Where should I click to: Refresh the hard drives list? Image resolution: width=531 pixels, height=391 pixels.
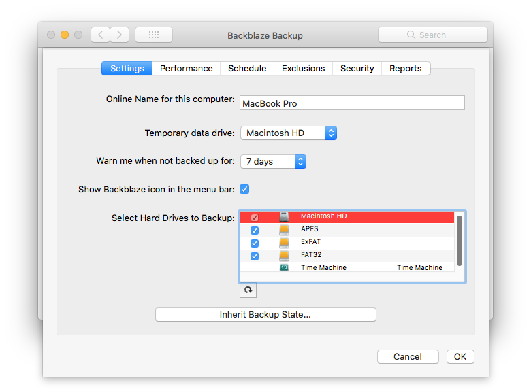coord(248,290)
